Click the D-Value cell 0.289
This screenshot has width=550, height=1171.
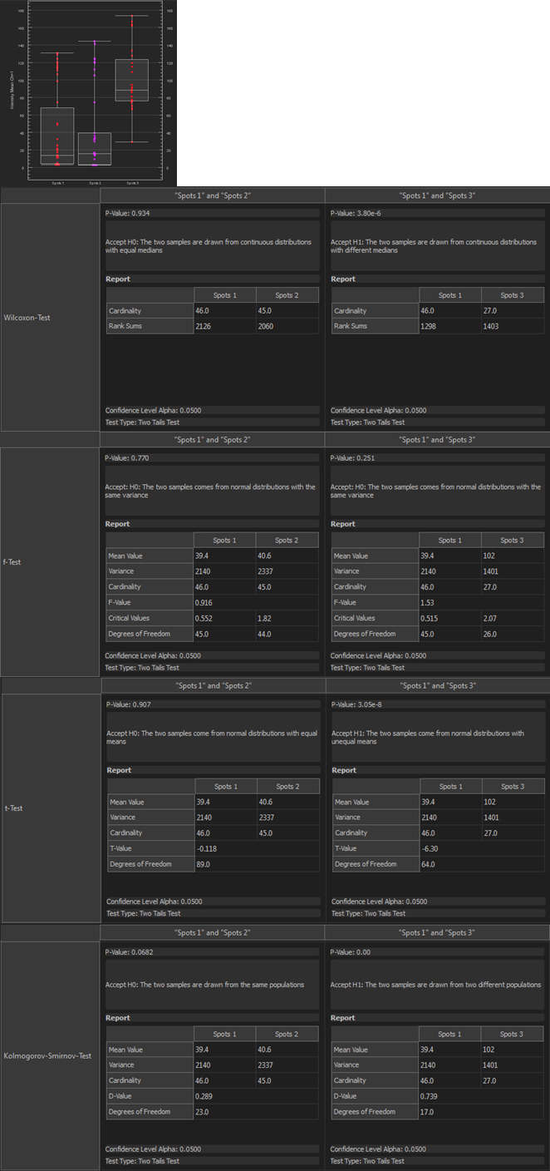pyautogui.click(x=255, y=1096)
